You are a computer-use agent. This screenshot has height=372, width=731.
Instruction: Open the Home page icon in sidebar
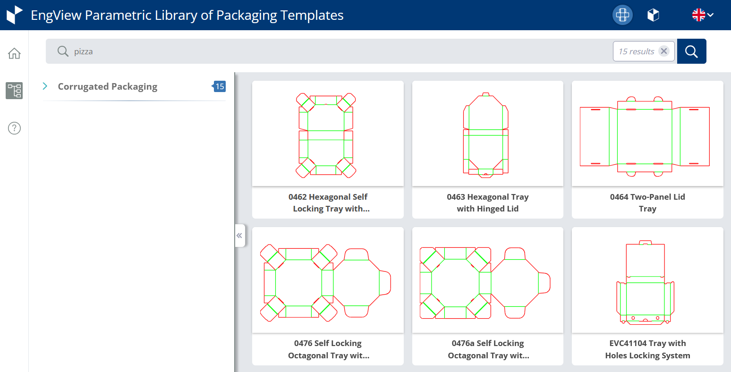14,53
